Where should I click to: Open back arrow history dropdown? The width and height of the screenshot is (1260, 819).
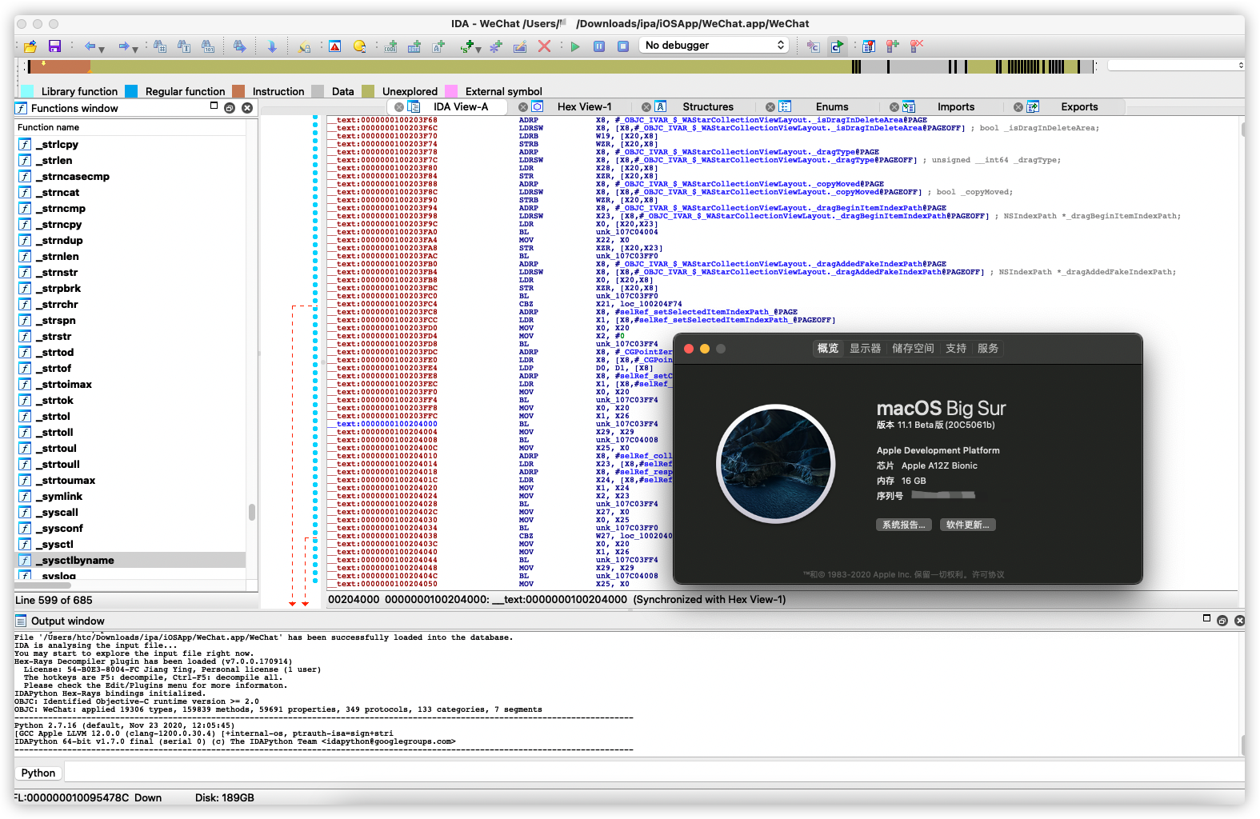pos(102,50)
